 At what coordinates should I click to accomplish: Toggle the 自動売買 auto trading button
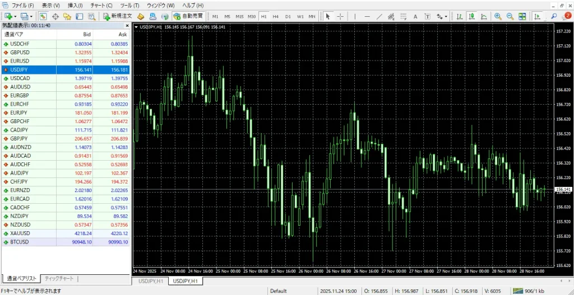point(188,16)
